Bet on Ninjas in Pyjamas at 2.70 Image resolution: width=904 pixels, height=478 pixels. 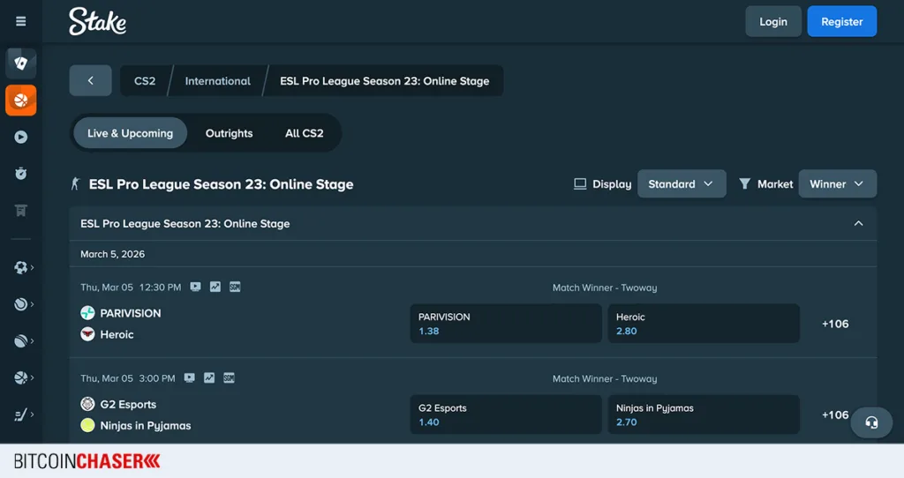tap(704, 415)
